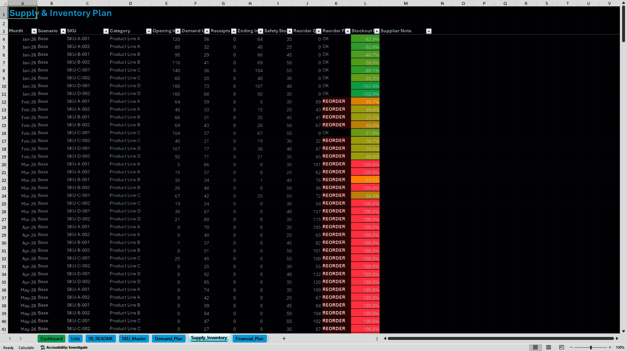Open the SKU_Master sheet tab

pos(134,339)
